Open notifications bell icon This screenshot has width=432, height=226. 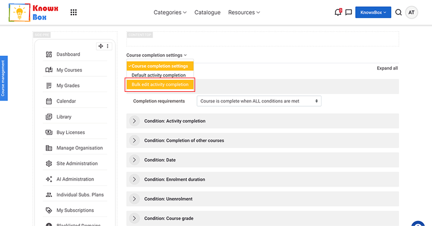(x=338, y=12)
